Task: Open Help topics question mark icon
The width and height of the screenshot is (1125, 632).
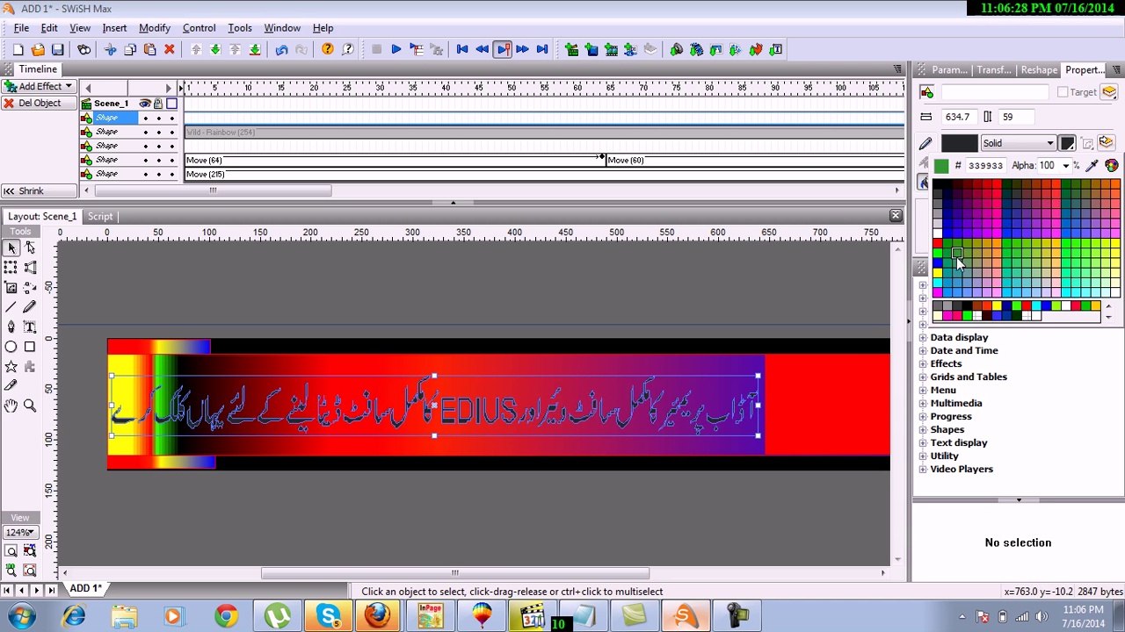Action: (x=328, y=50)
